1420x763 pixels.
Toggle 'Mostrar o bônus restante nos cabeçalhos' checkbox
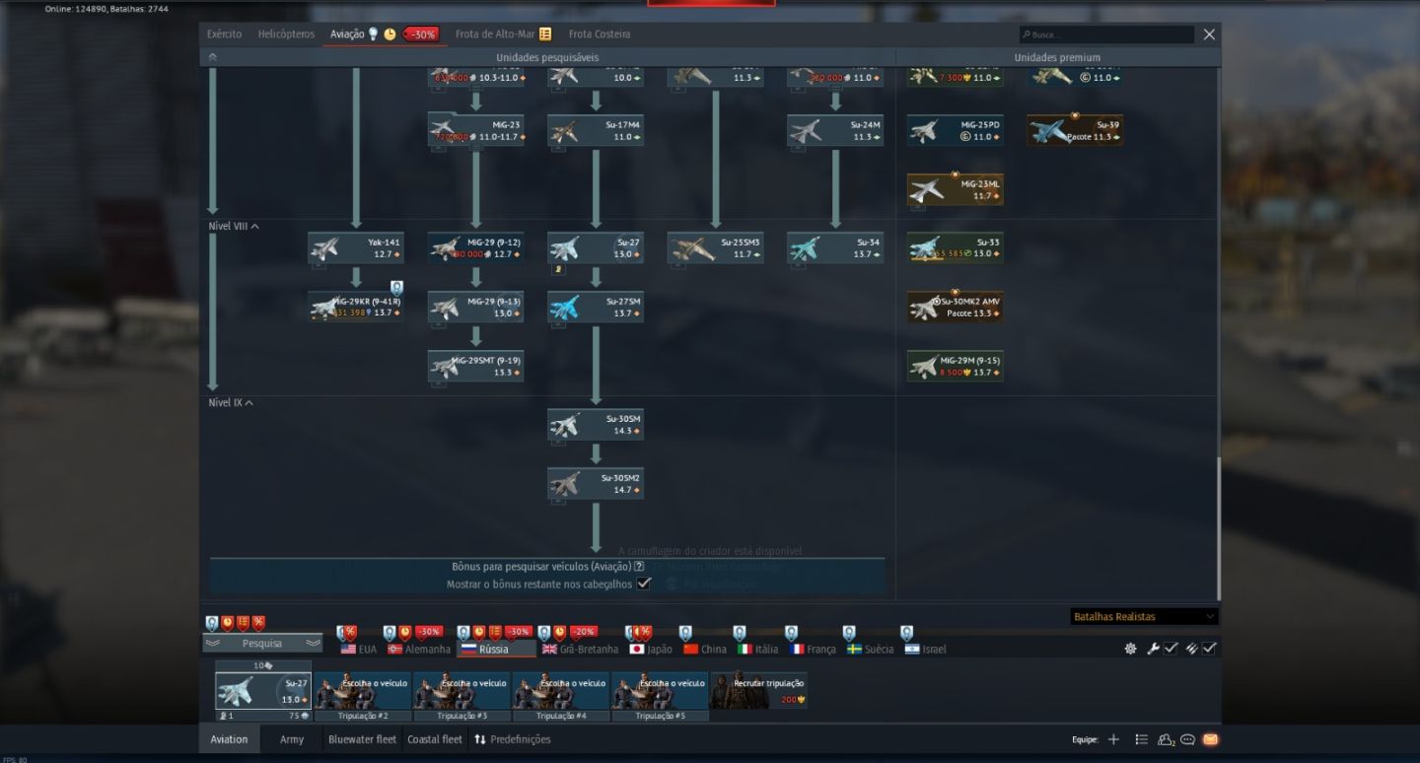point(644,584)
